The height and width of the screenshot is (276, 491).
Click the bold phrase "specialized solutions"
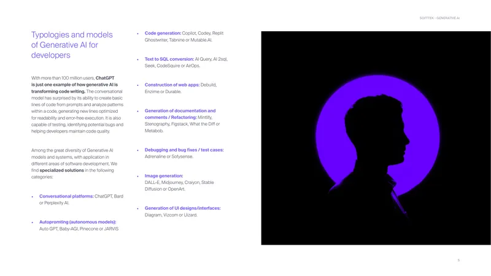point(62,171)
